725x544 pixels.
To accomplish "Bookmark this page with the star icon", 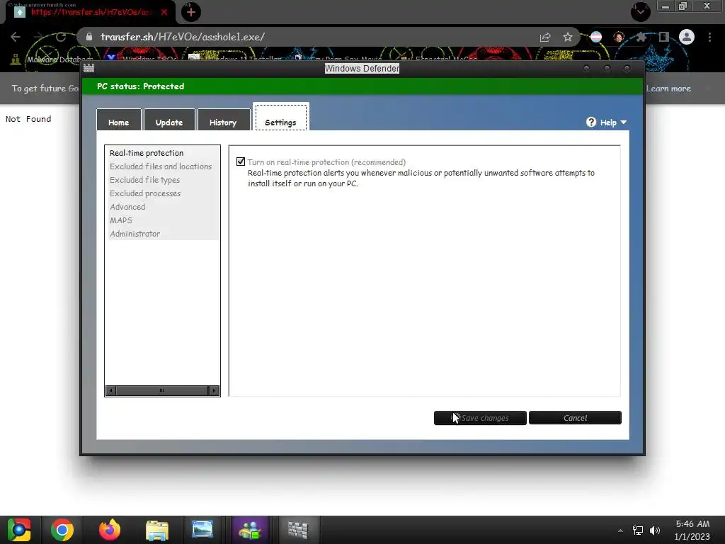I will (x=568, y=38).
